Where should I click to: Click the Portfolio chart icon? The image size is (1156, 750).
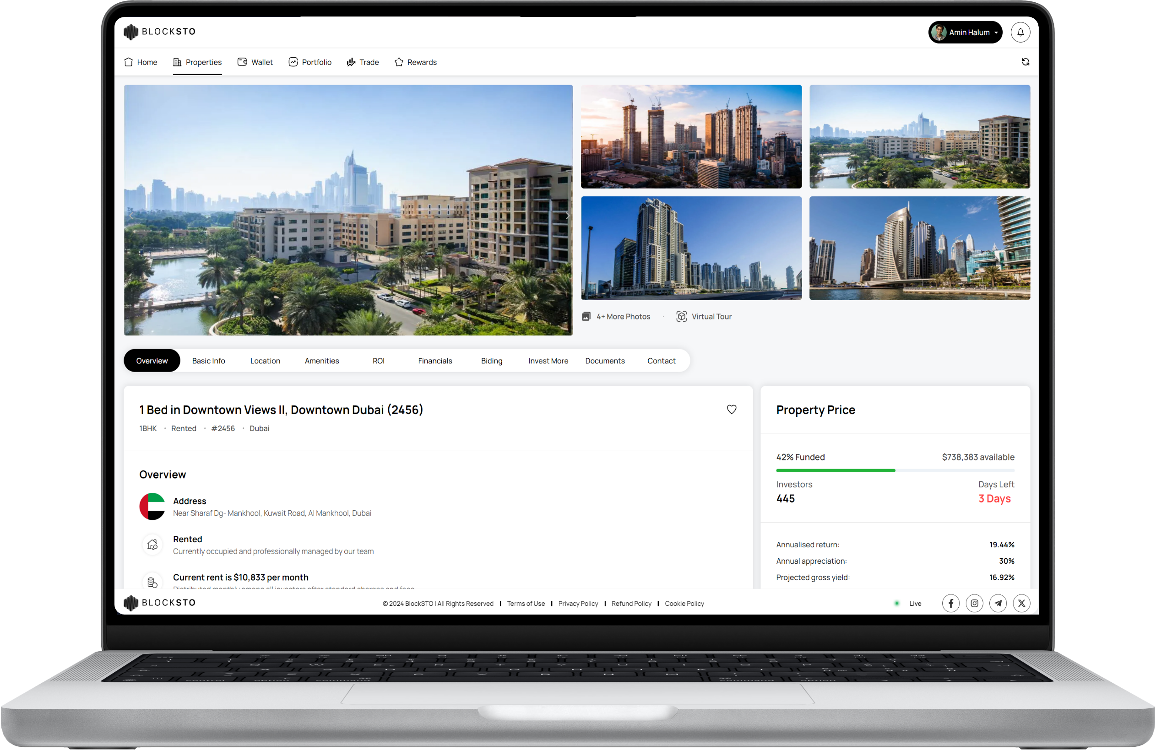click(x=293, y=62)
